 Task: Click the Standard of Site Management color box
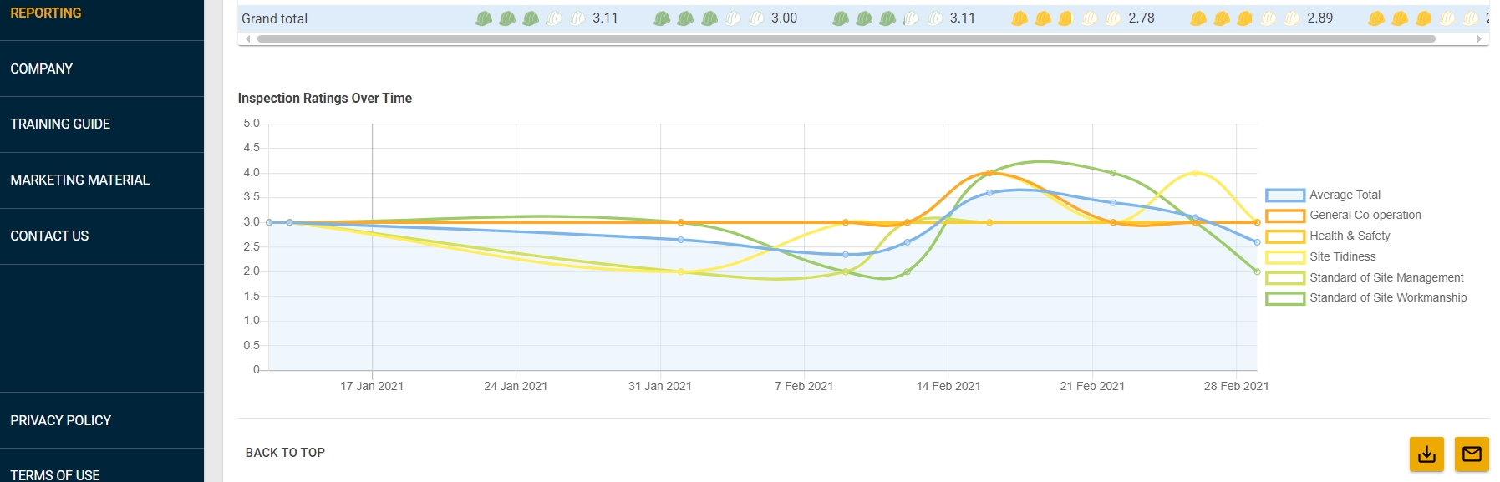1284,277
